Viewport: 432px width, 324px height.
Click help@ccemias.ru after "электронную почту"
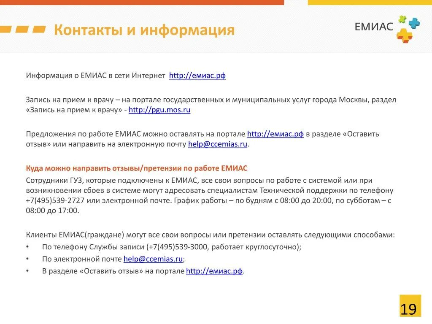[218, 144]
